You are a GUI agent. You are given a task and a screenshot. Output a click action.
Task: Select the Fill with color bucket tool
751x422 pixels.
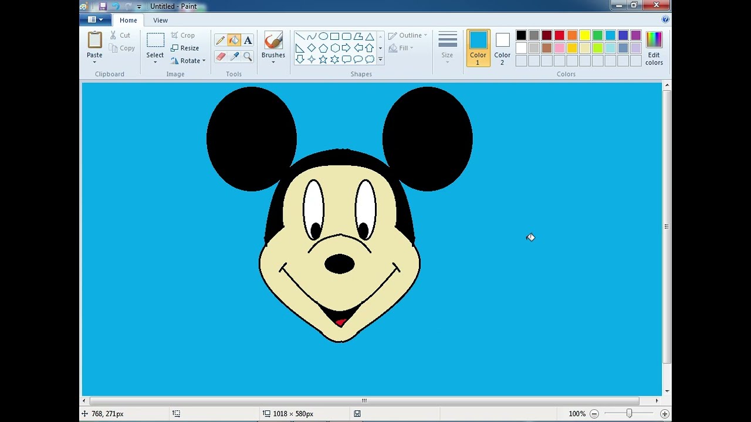pos(234,40)
